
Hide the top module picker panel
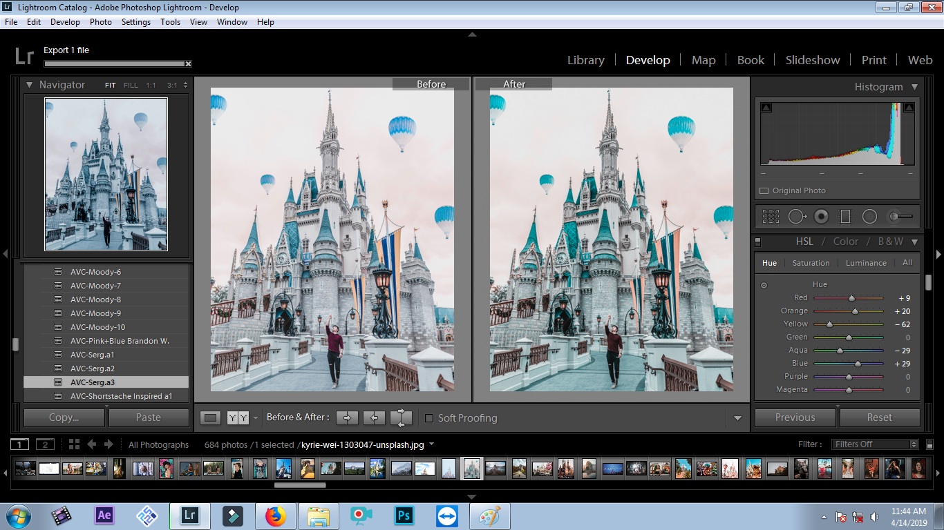click(x=472, y=34)
